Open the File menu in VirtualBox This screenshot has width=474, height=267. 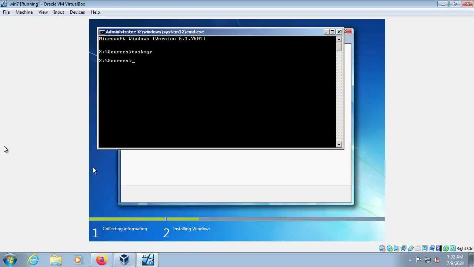pos(6,12)
